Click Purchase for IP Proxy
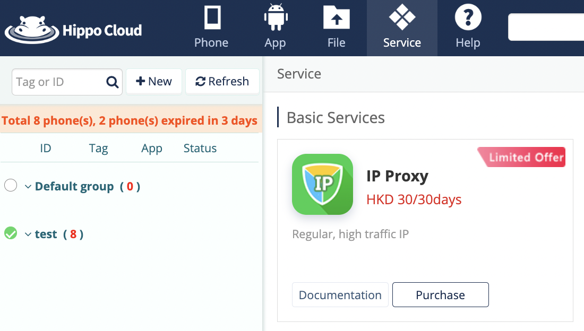This screenshot has width=584, height=331. pyautogui.click(x=441, y=295)
